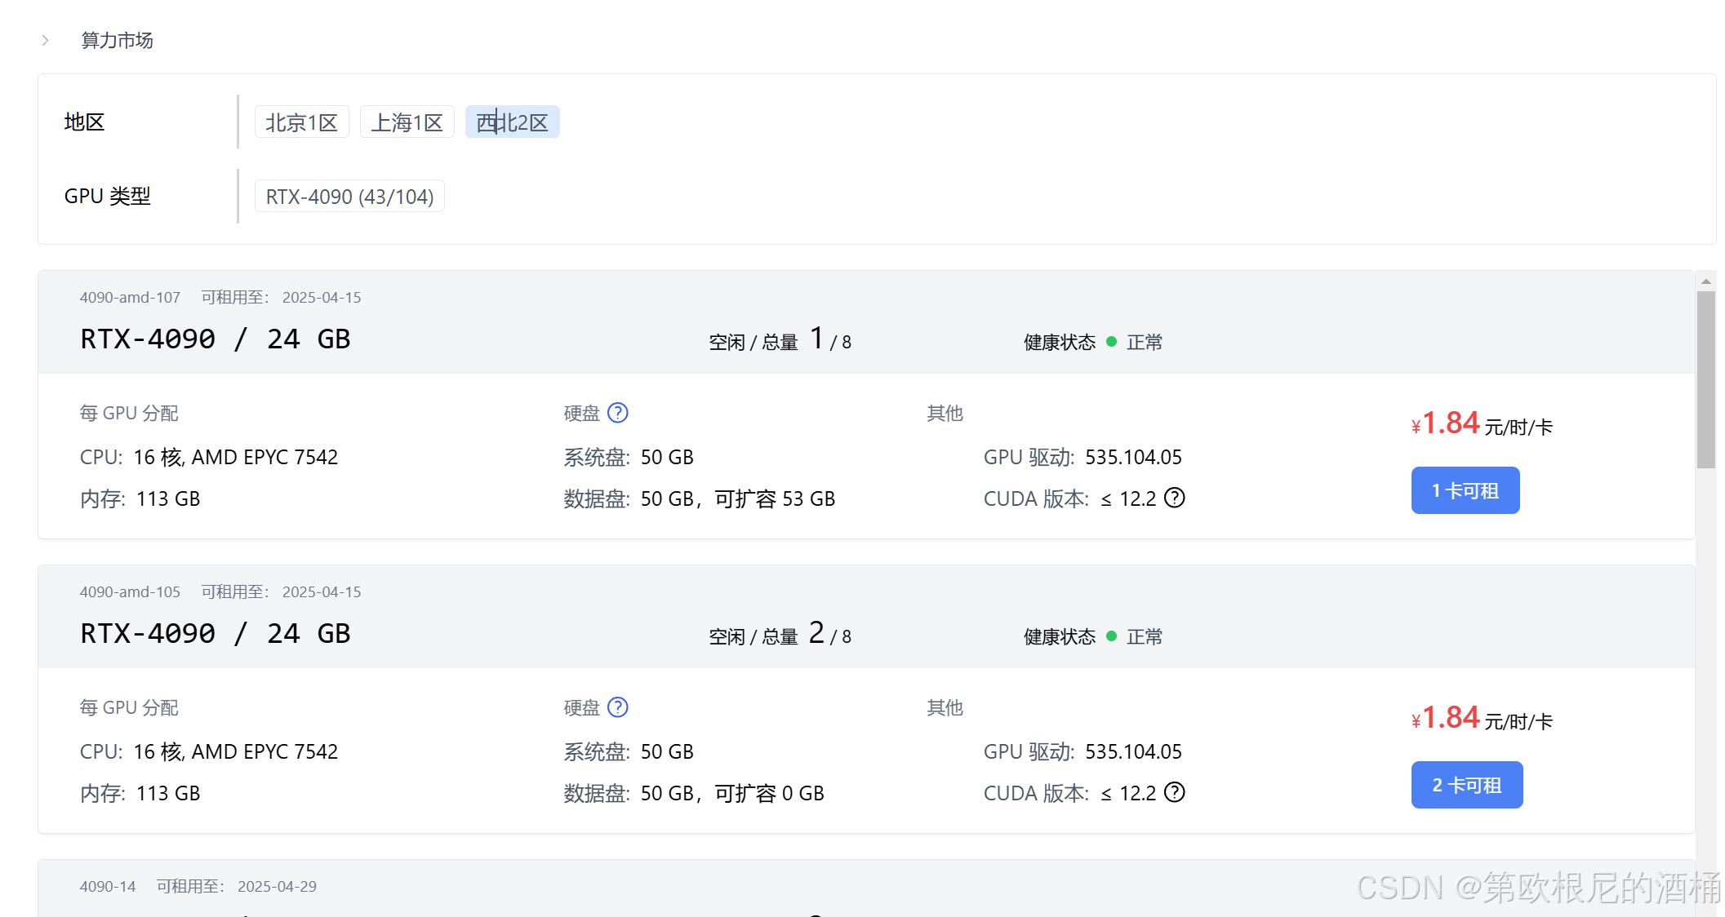Click the vertical scrollbar thumb
The width and height of the screenshot is (1725, 917).
click(x=1705, y=380)
